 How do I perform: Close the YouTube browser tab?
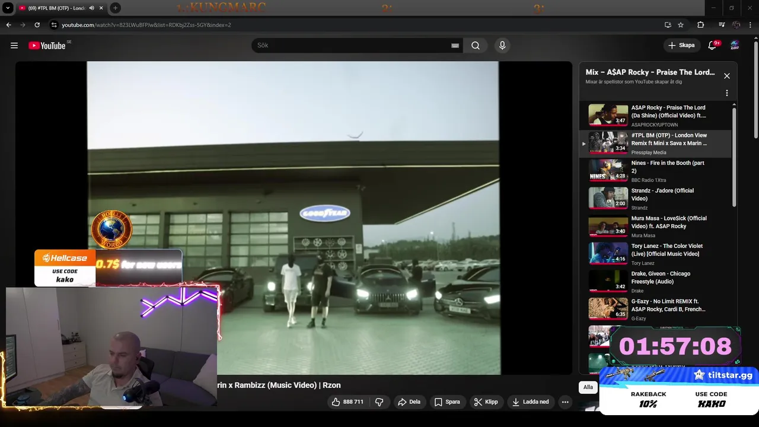(101, 8)
